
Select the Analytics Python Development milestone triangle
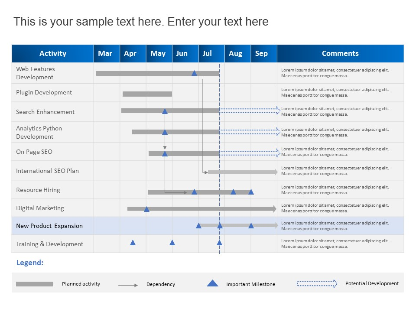[165, 132]
